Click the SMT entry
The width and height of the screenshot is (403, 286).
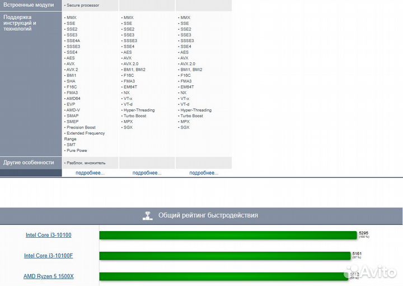point(70,145)
